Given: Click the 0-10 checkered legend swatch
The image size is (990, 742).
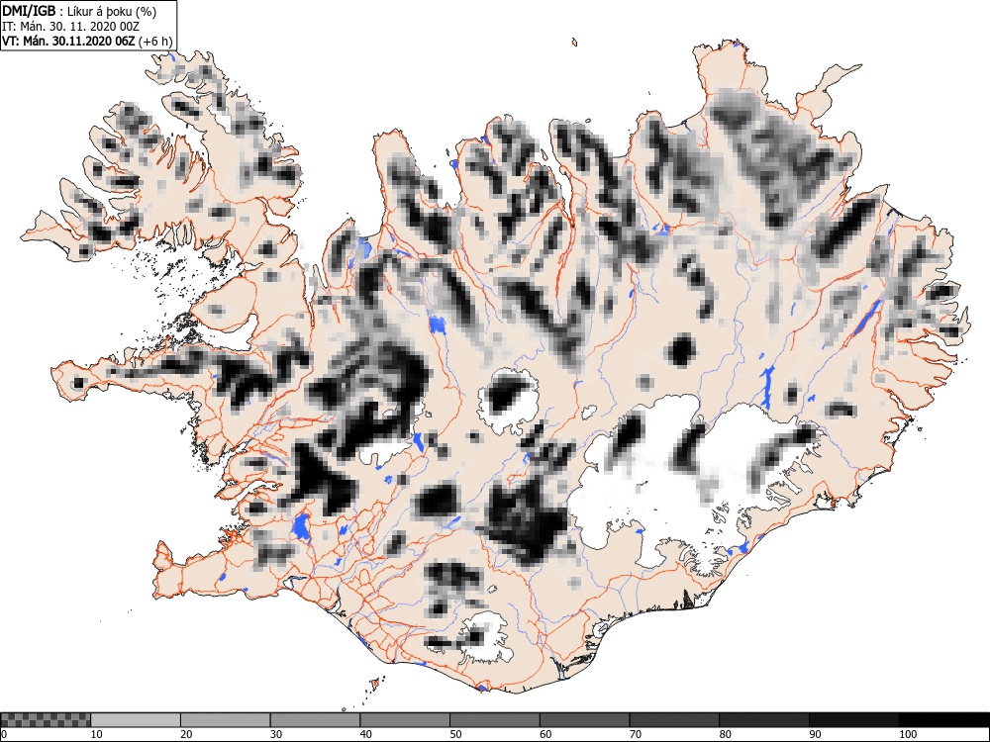Looking at the screenshot, I should tap(47, 720).
